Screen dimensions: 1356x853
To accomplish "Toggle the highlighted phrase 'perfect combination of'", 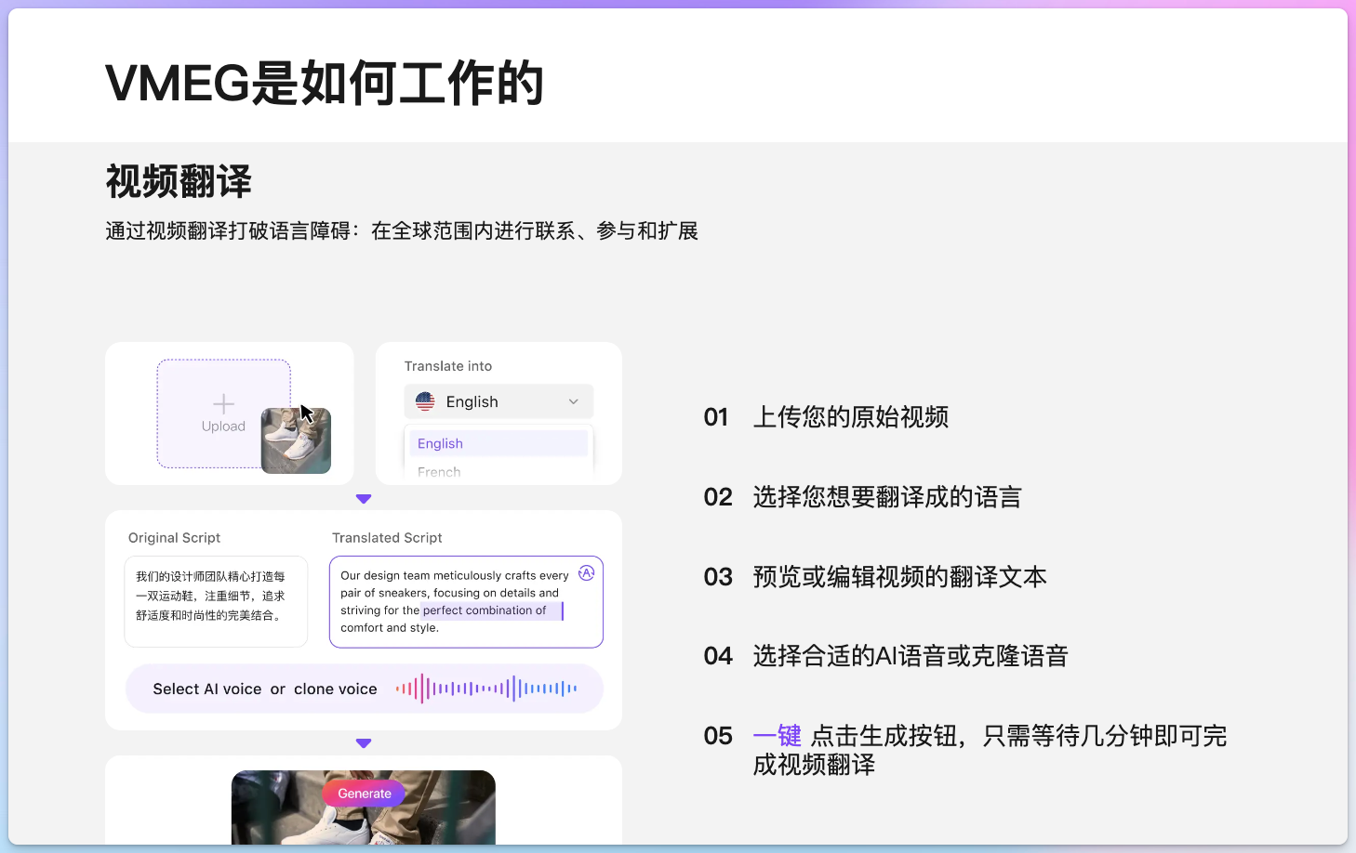I will pyautogui.click(x=491, y=610).
